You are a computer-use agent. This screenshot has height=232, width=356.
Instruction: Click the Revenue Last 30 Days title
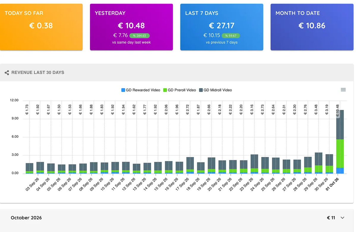(x=38, y=73)
